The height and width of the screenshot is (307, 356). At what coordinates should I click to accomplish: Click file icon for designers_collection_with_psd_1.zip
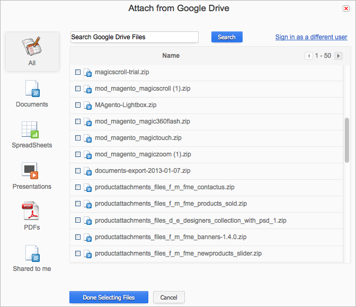point(87,221)
